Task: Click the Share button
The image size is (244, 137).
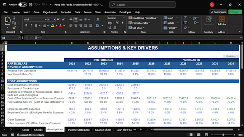Action: [235, 12]
